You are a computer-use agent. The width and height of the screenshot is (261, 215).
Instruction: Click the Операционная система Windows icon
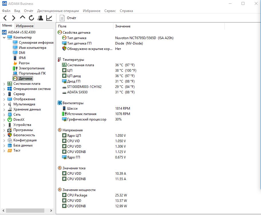10,89
